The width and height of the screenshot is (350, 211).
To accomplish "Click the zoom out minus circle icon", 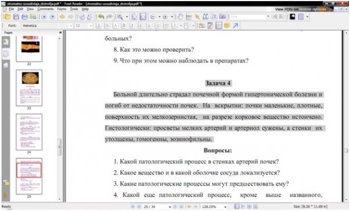I will click(153, 17).
